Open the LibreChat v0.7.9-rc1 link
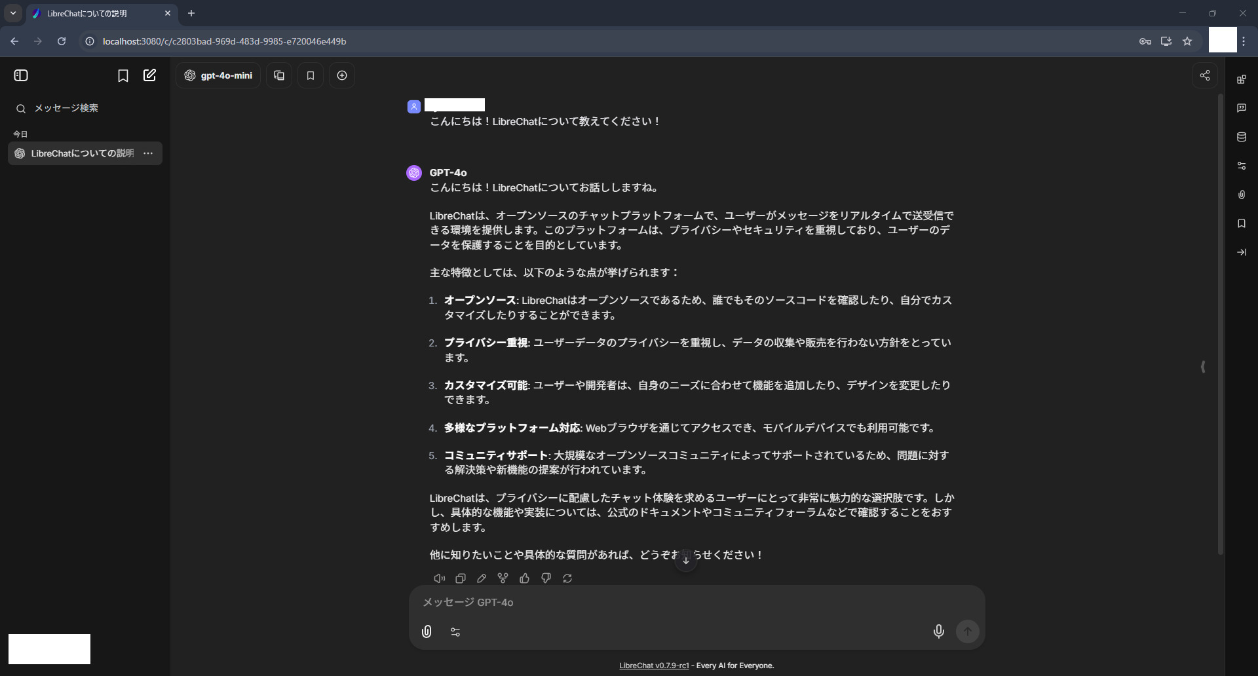 654,666
